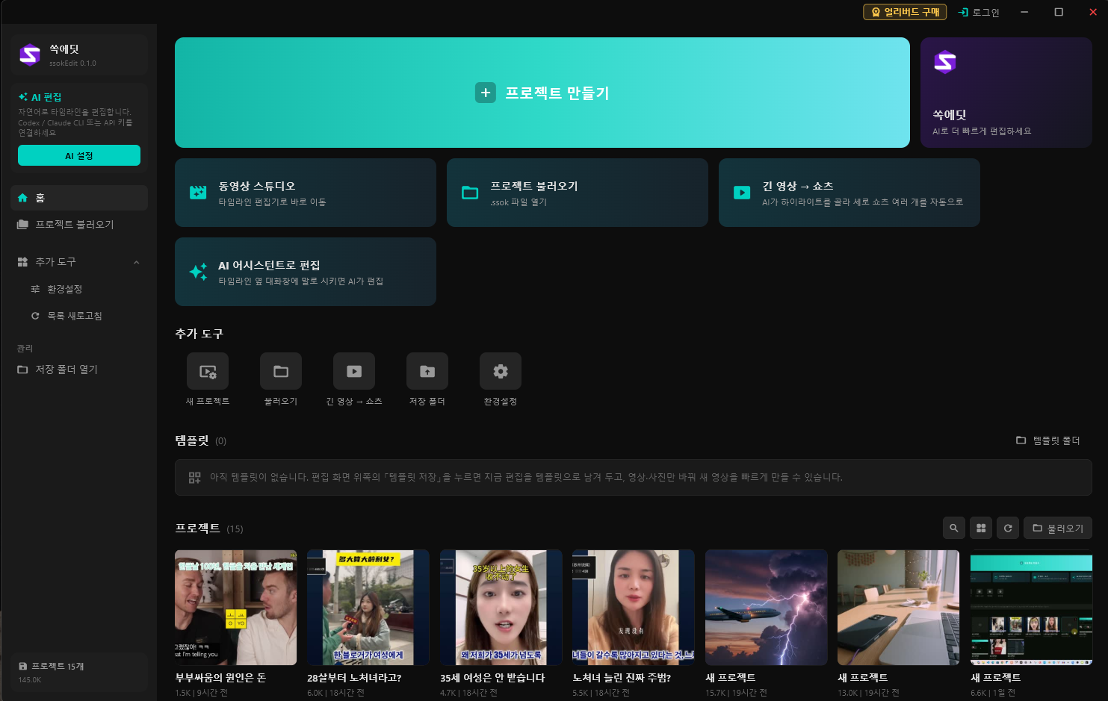Switch project grid view icon
This screenshot has width=1108, height=701.
[x=981, y=528]
